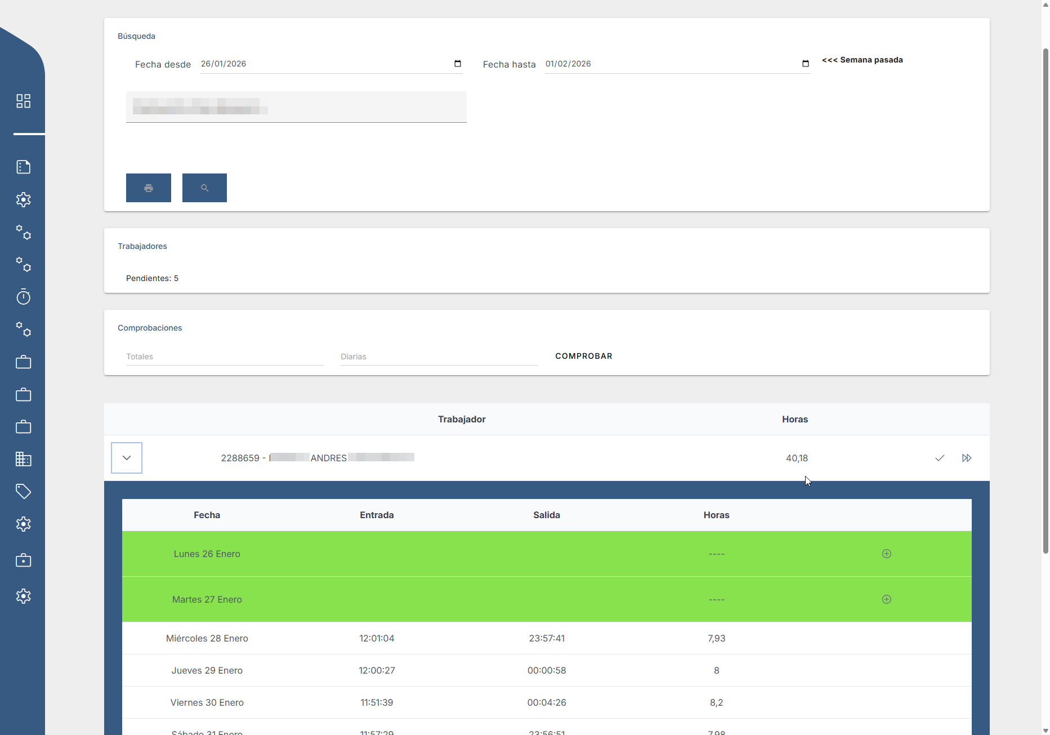Open the dashboard grid icon in sidebar

tap(23, 101)
